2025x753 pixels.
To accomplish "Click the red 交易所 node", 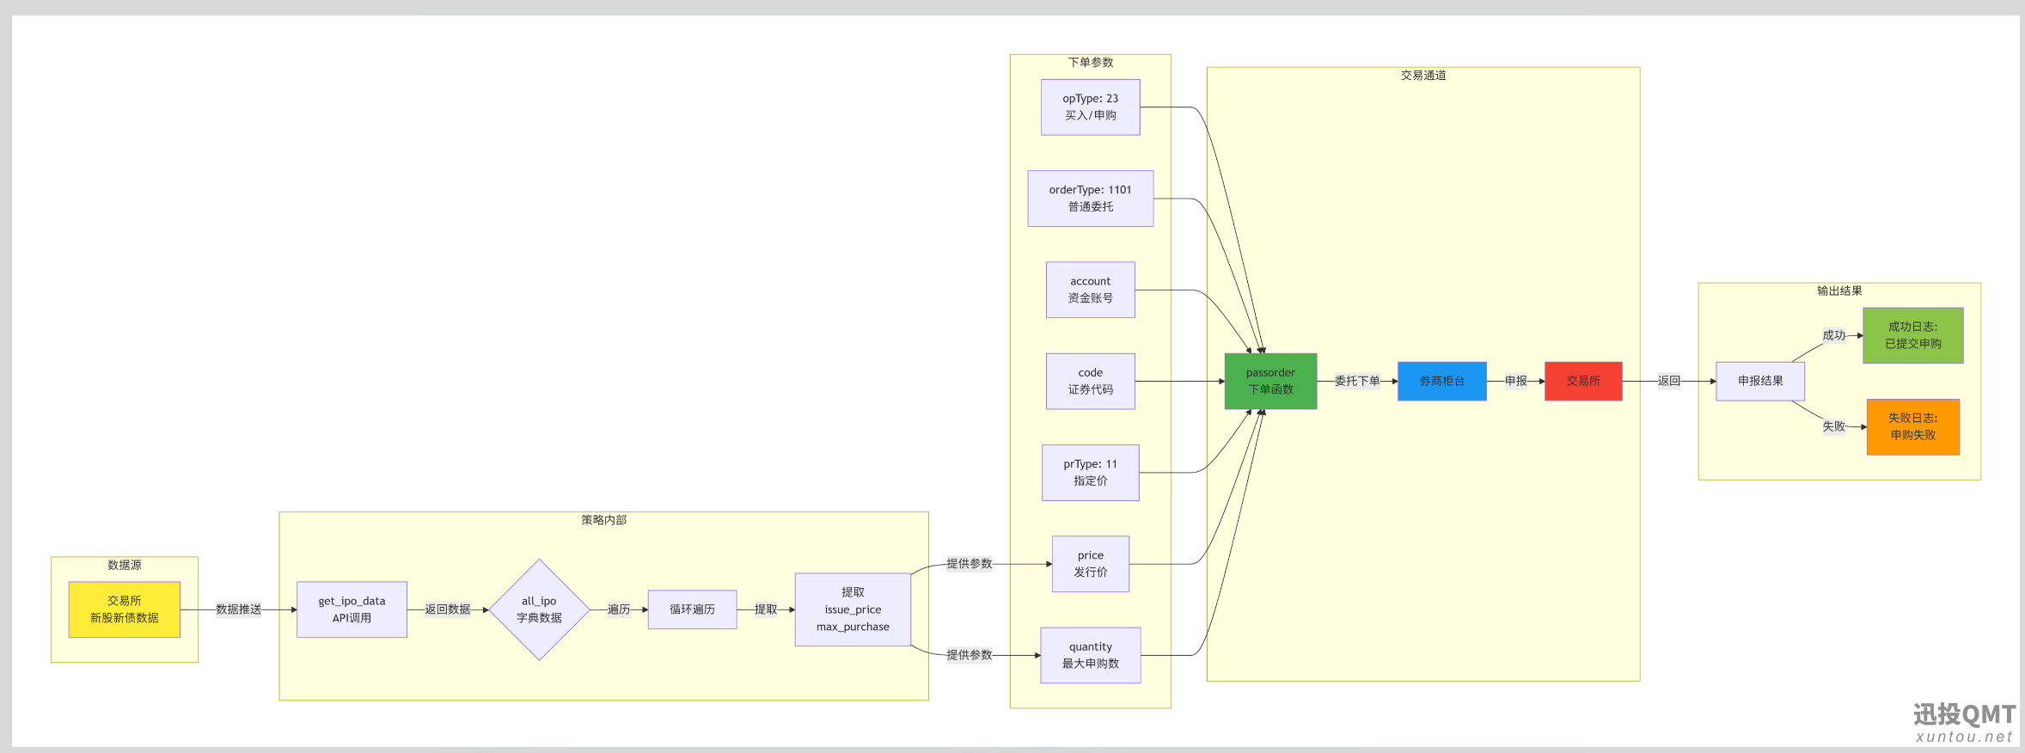I will pos(1583,381).
